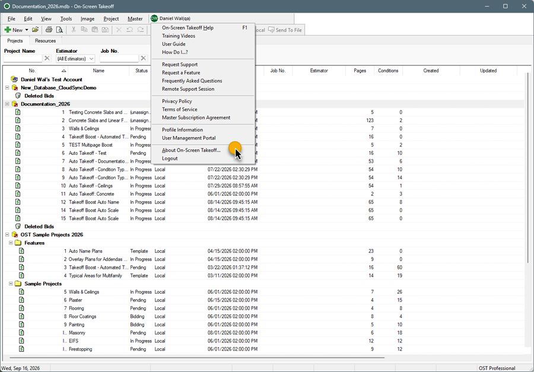
Task: Collapse the Features folder node
Action: 11,243
